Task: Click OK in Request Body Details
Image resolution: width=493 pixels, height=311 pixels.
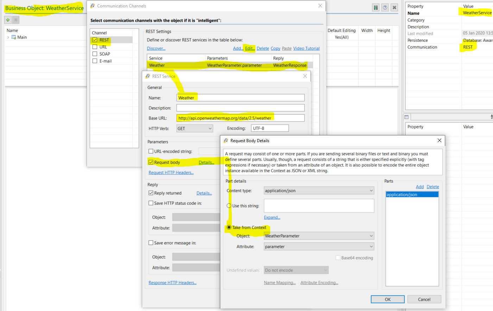Action: 388,299
